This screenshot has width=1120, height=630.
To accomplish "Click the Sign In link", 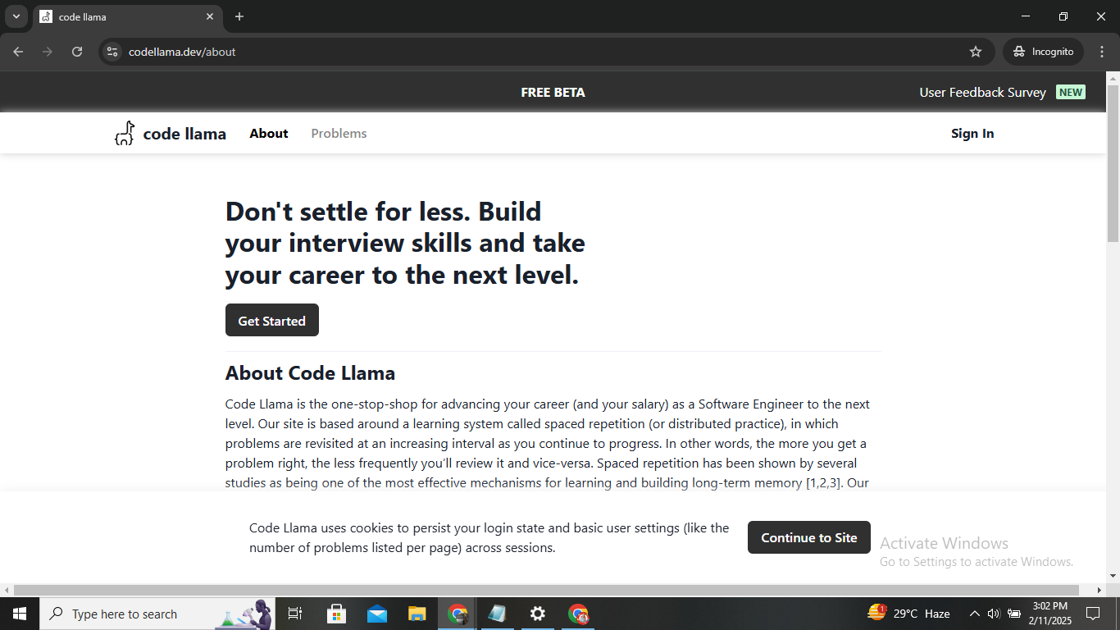I will coord(972,134).
